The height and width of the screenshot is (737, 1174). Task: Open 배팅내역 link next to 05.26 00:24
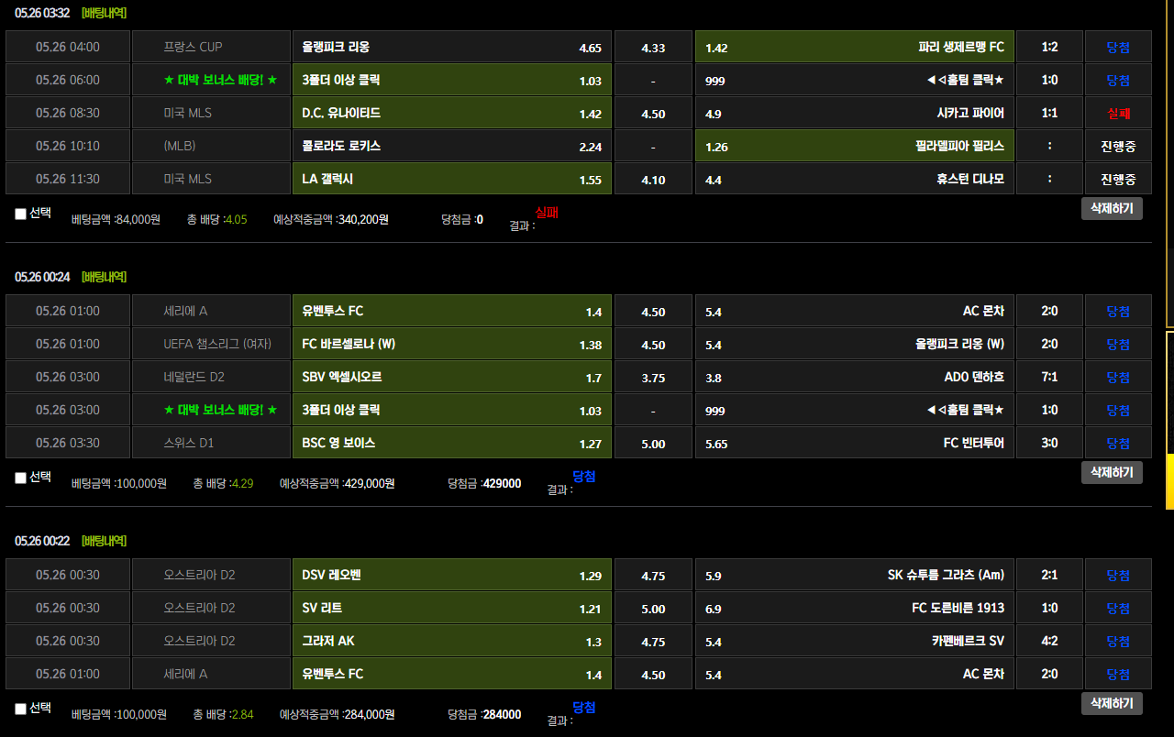(104, 277)
